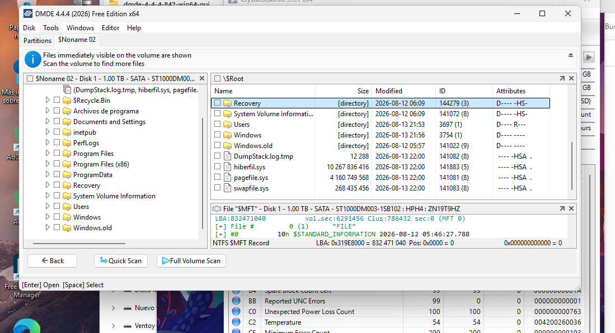Click the tree panel vertical scrollbar
This screenshot has height=333, width=615.
(x=203, y=173)
